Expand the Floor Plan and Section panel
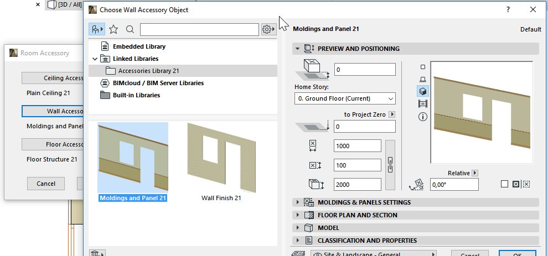 (x=299, y=215)
